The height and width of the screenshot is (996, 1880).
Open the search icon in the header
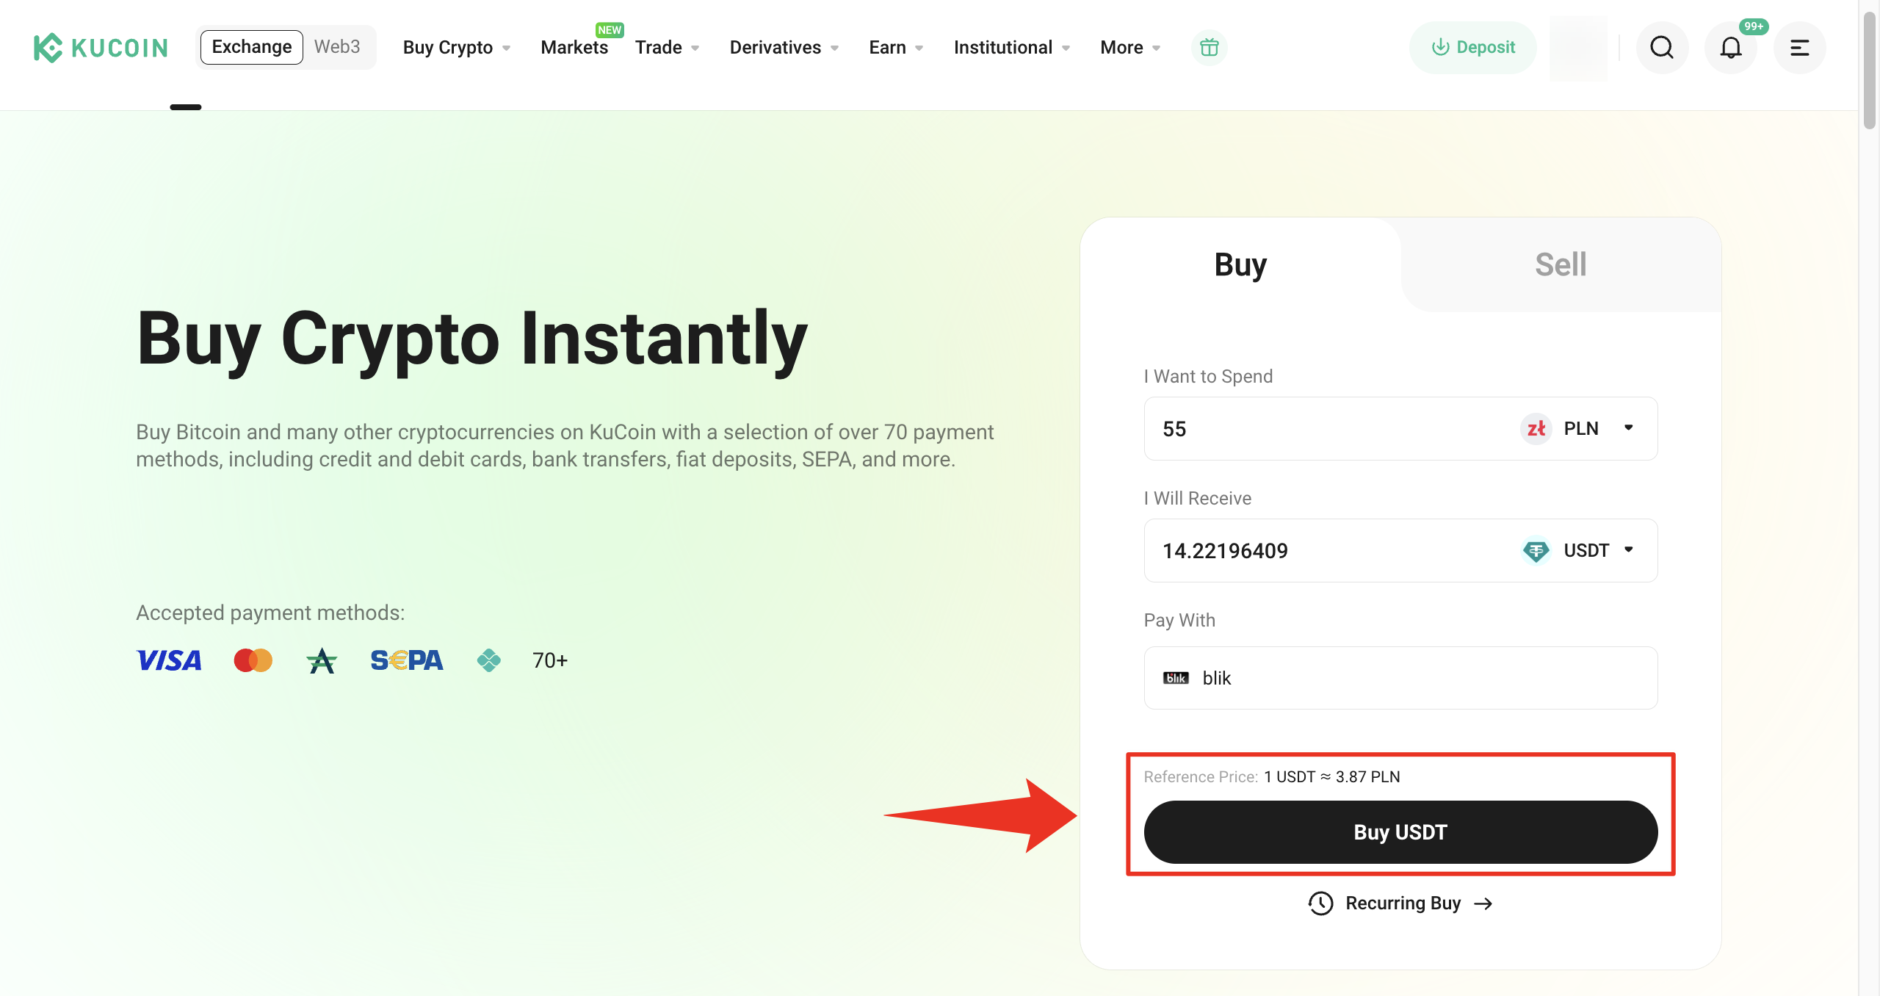click(1662, 47)
